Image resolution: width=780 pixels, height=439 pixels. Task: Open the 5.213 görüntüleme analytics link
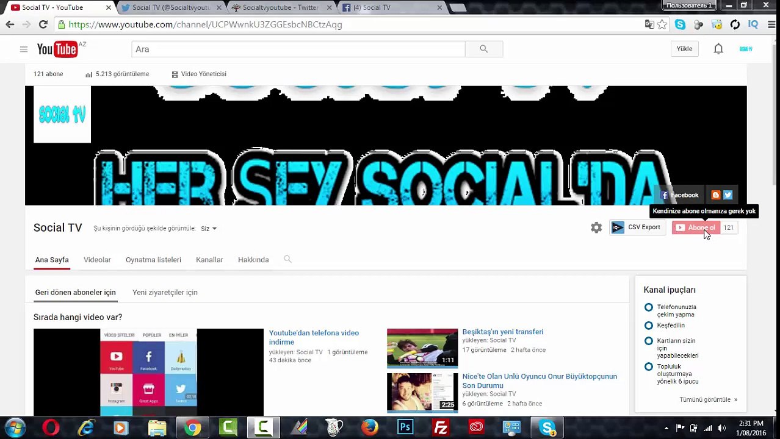click(x=117, y=74)
